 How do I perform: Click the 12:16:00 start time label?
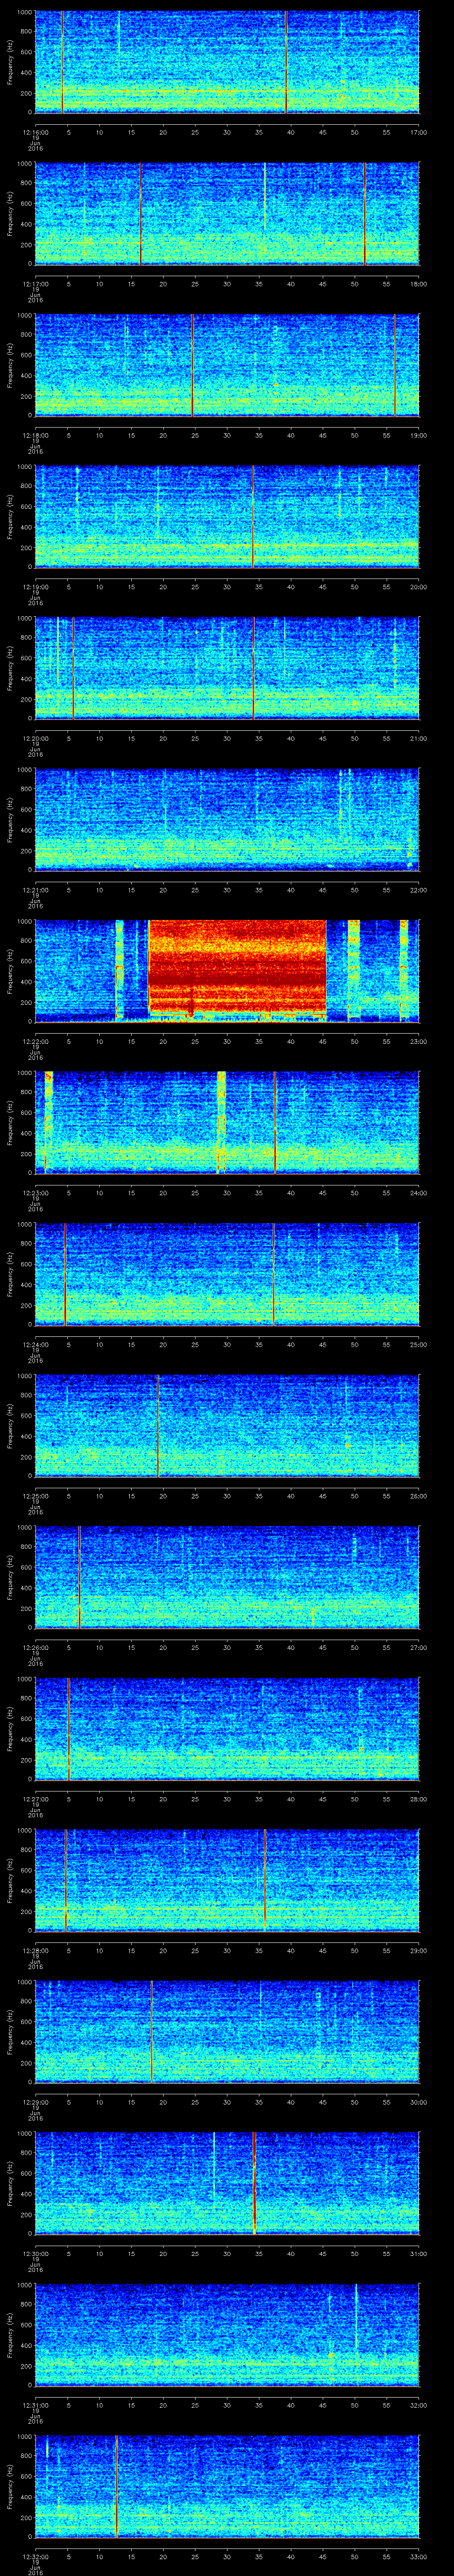(36, 132)
